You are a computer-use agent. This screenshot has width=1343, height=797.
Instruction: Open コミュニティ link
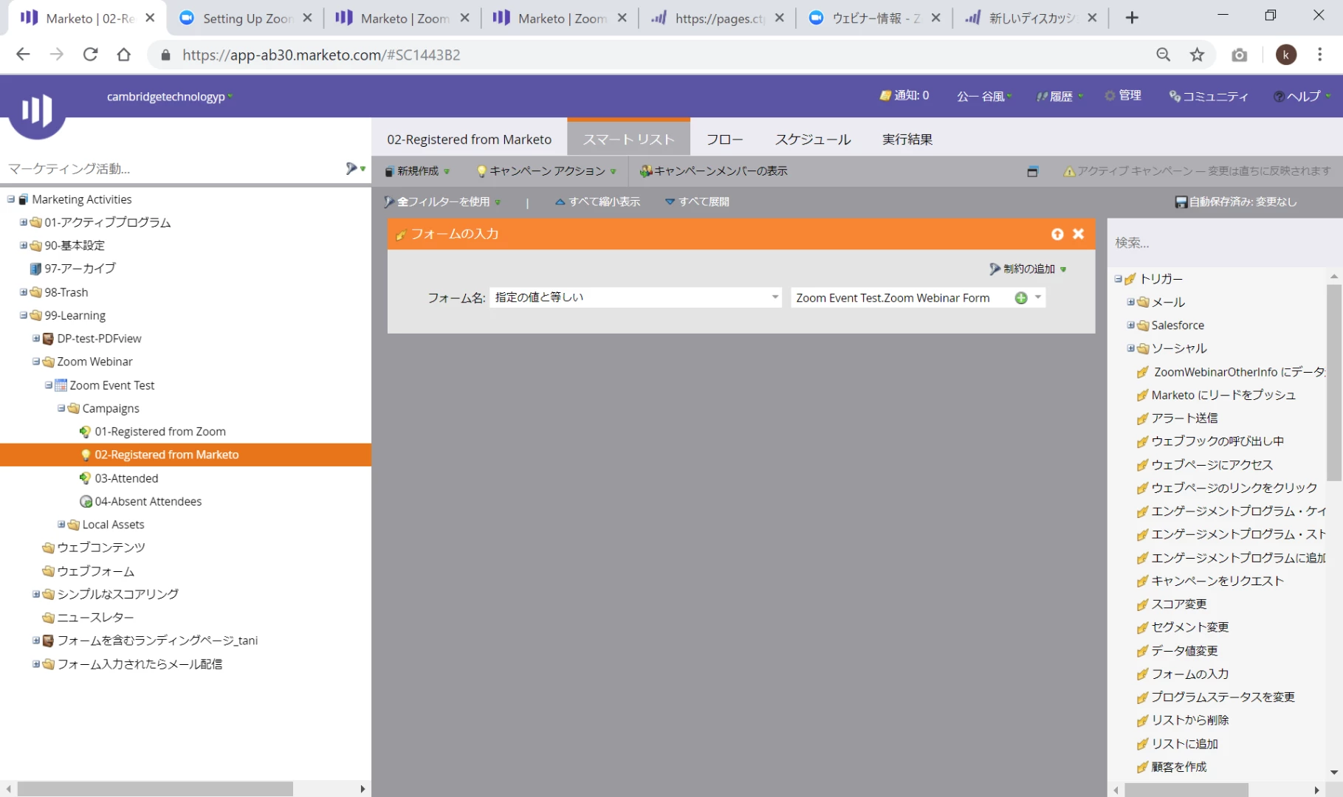click(1209, 96)
